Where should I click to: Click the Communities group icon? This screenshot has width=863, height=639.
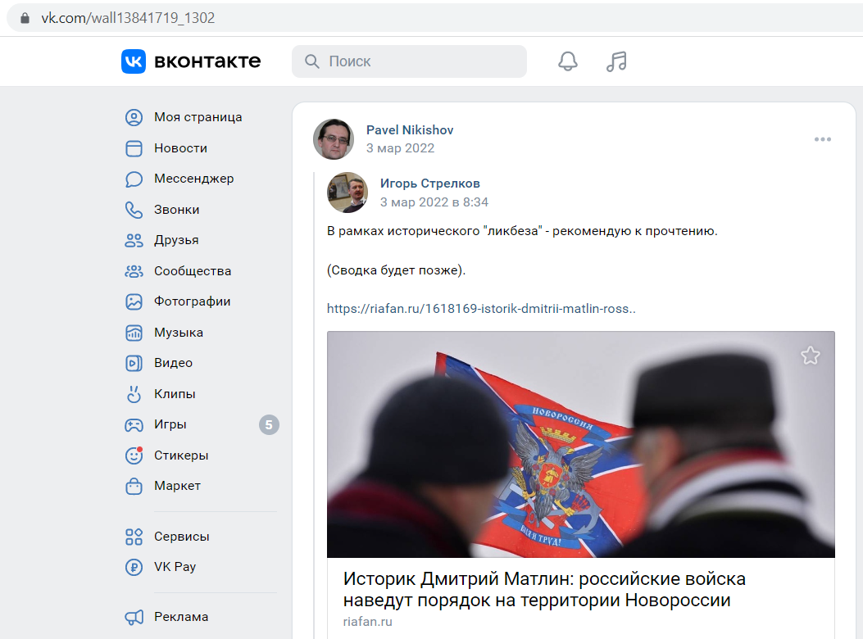pos(134,271)
